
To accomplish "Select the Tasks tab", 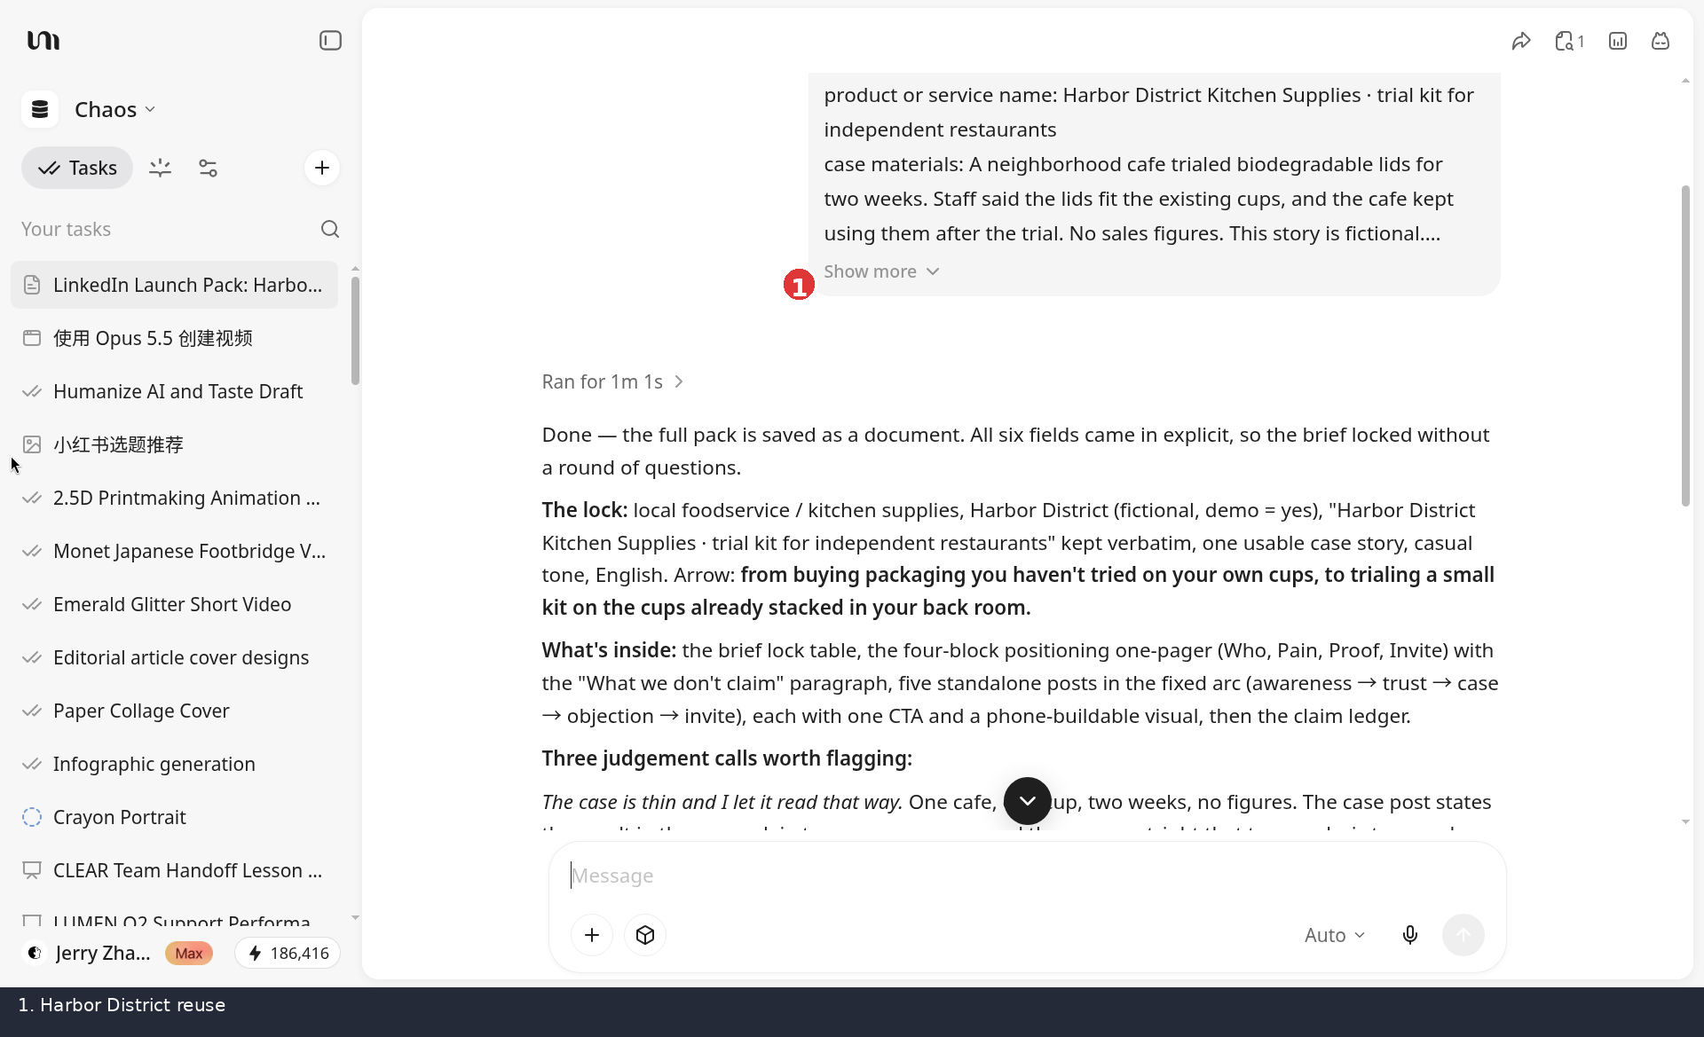I will [x=77, y=168].
